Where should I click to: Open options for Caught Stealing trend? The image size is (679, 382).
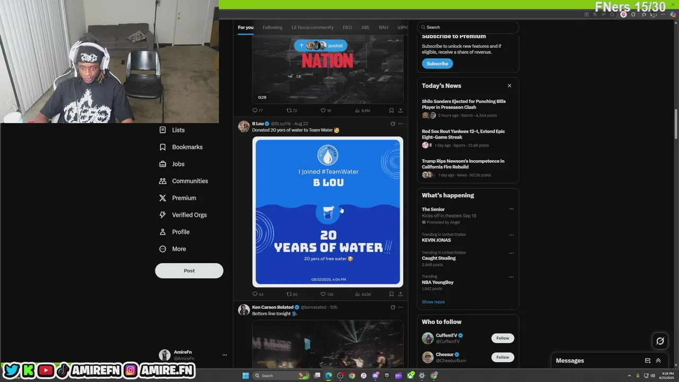511,253
